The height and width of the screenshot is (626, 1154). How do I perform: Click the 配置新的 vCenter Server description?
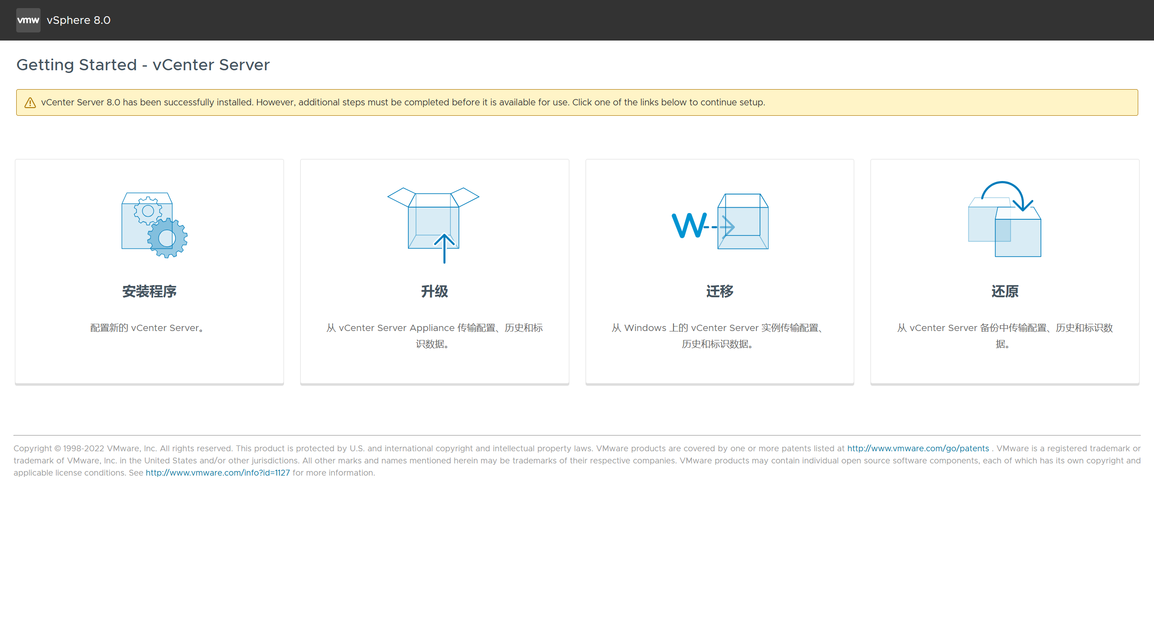point(147,328)
